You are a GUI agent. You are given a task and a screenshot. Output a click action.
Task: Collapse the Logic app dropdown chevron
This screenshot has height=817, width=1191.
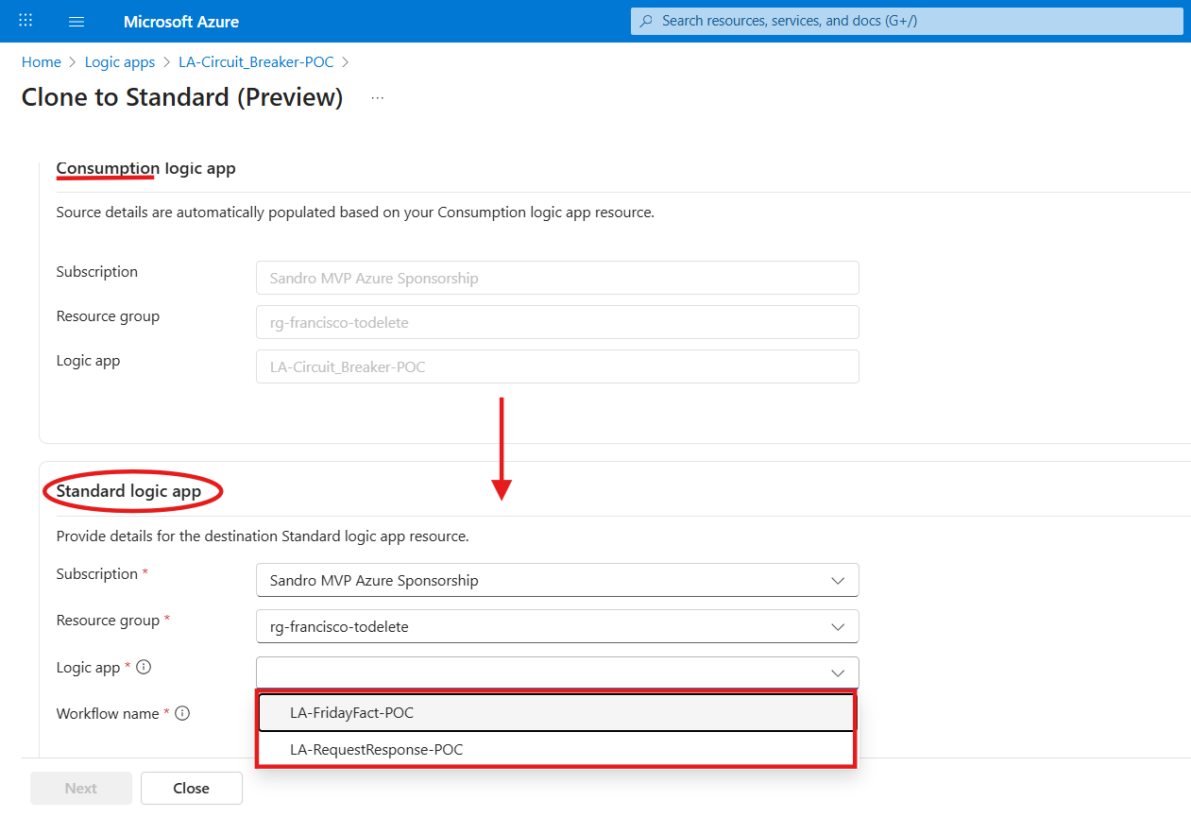pyautogui.click(x=837, y=672)
